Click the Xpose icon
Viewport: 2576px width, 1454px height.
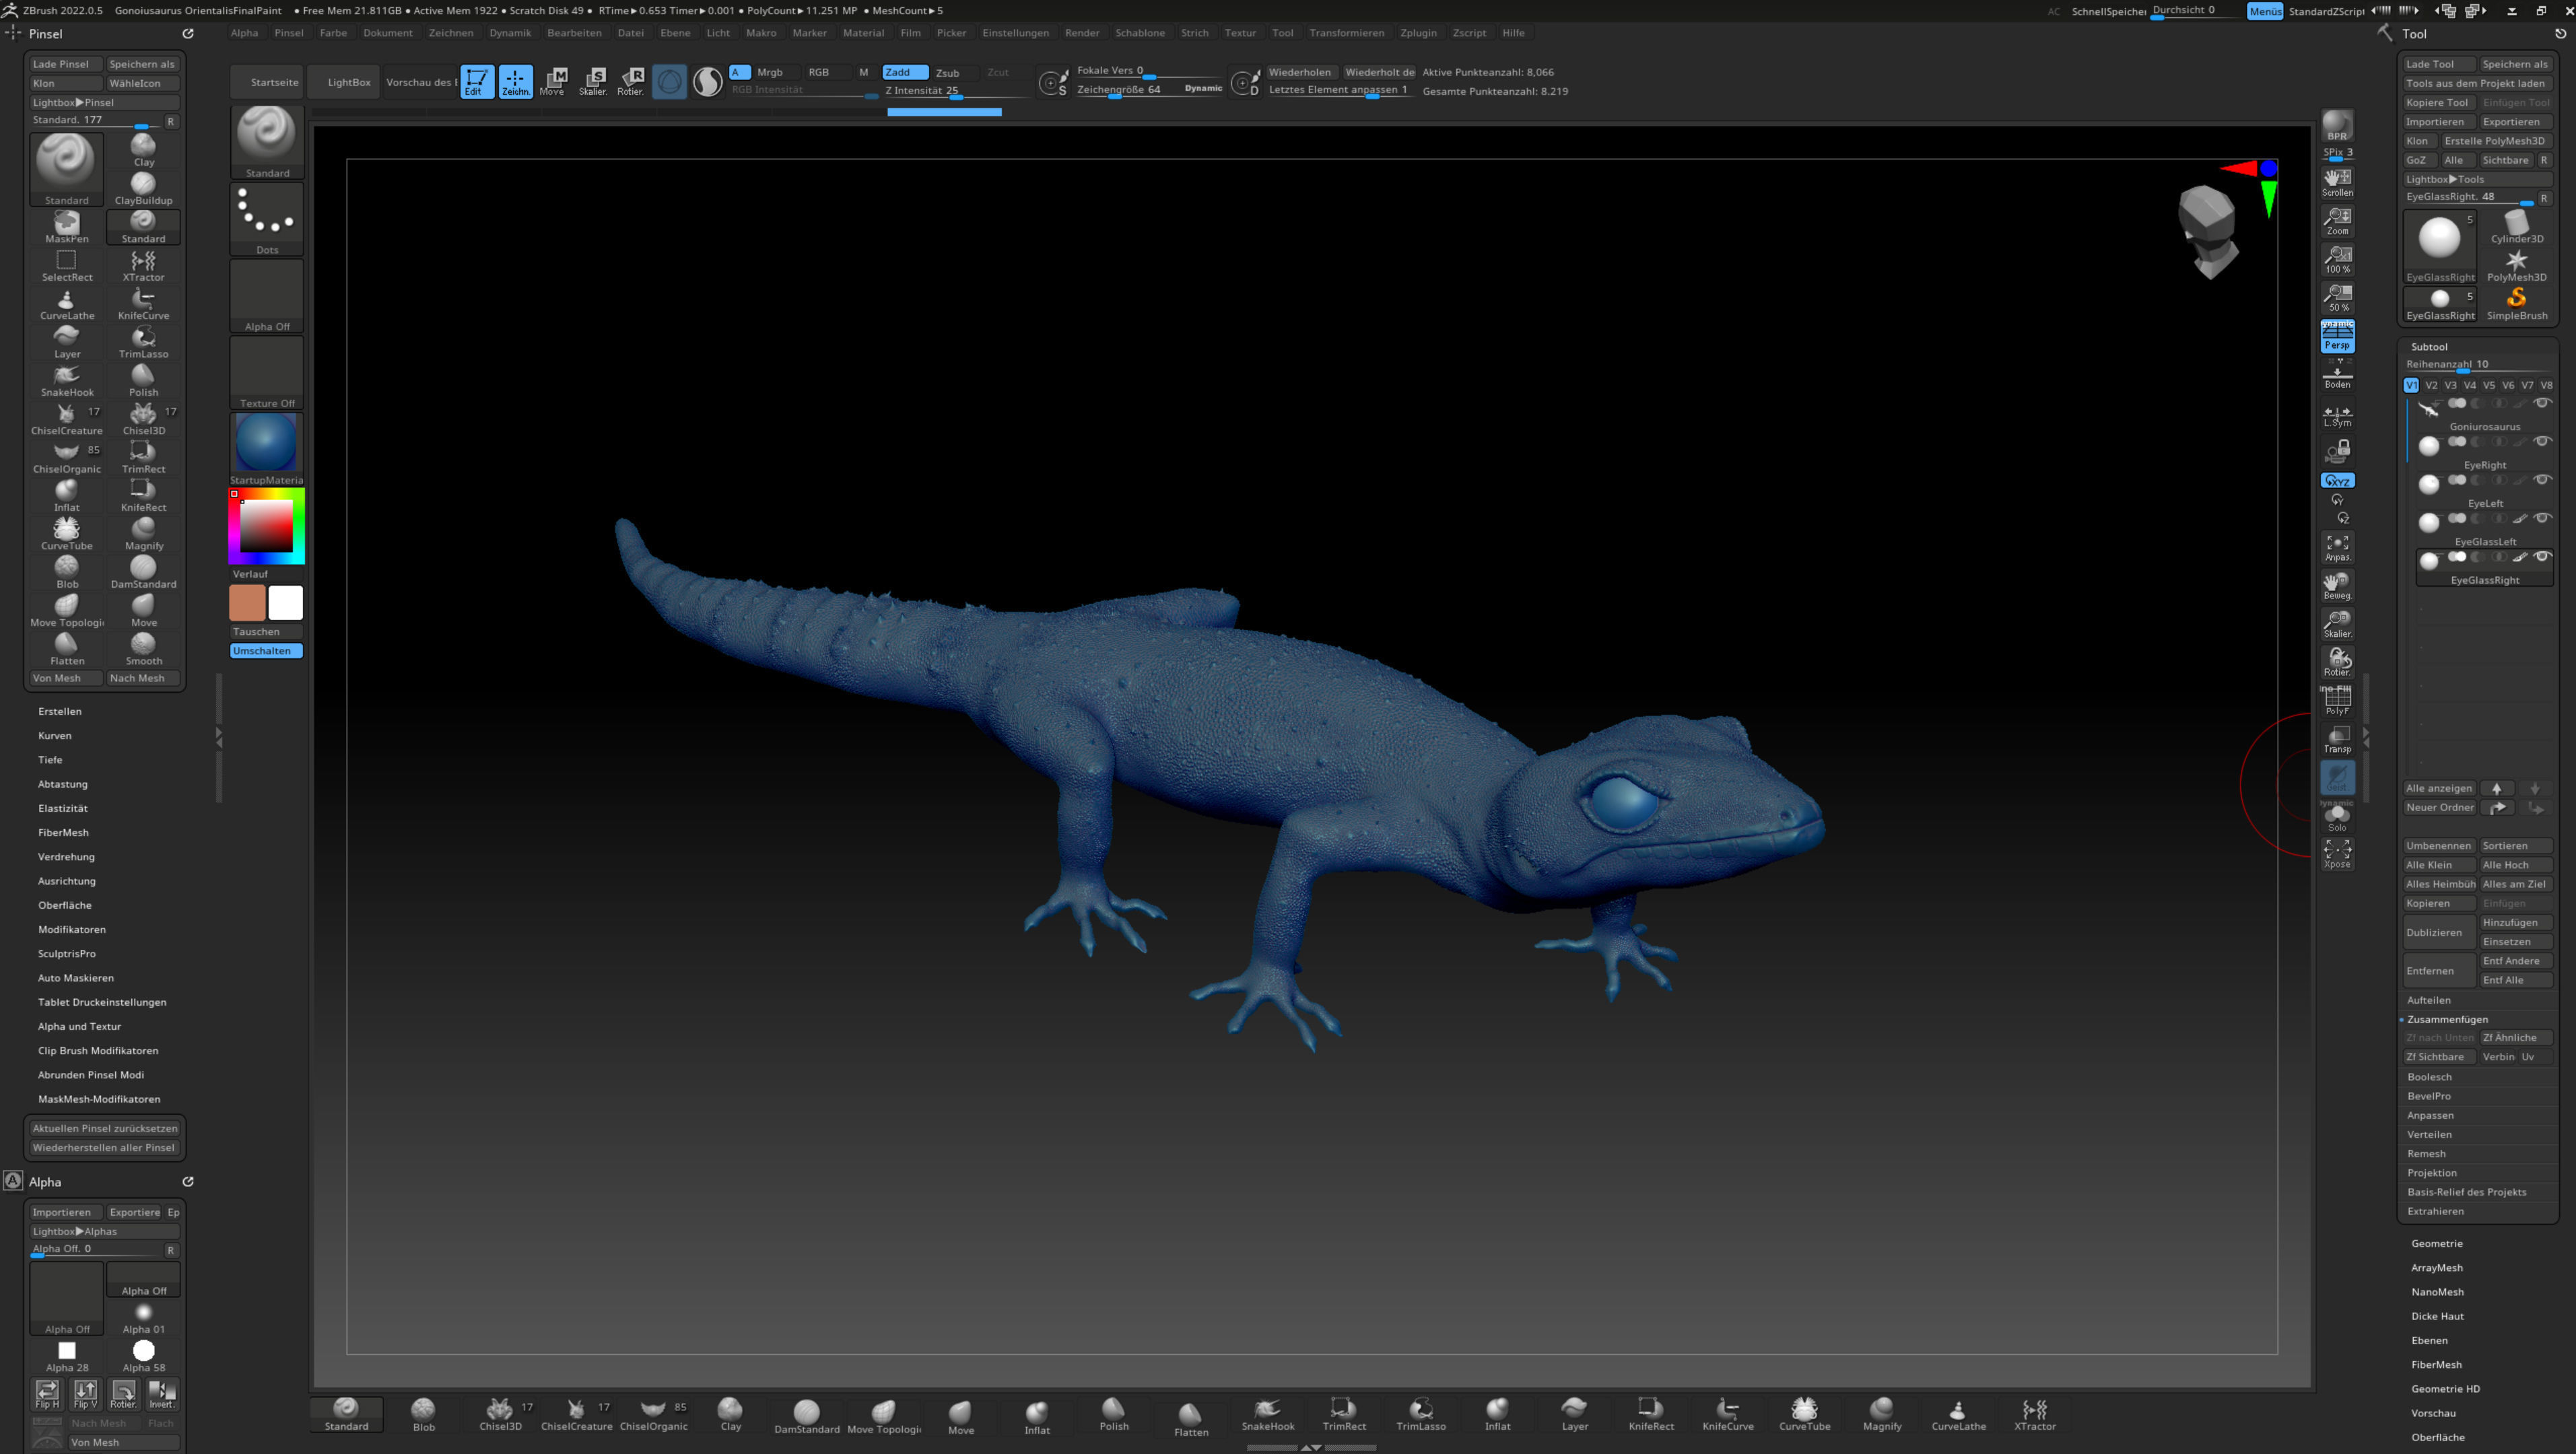point(2337,853)
